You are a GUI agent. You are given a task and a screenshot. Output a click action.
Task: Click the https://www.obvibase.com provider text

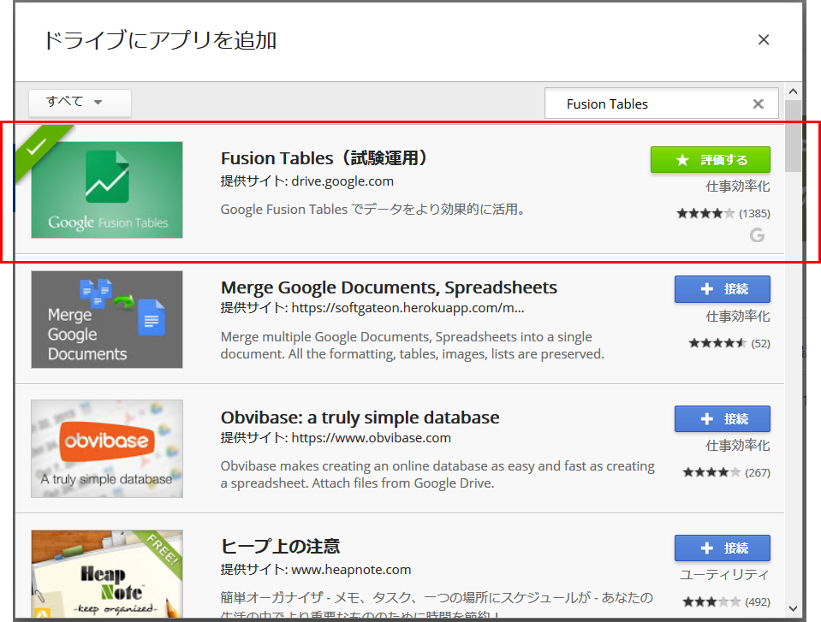[x=372, y=437]
